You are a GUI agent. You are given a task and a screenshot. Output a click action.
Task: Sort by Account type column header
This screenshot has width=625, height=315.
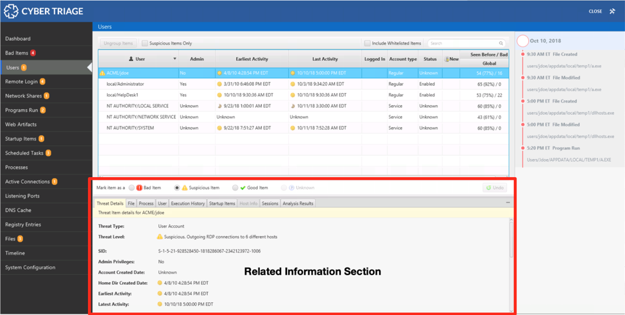[x=402, y=59]
